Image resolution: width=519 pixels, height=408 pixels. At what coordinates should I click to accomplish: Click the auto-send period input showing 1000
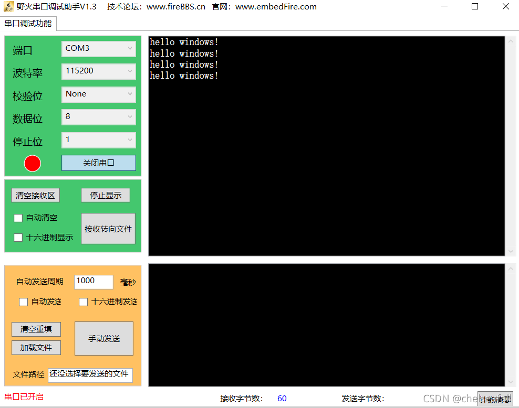93,282
